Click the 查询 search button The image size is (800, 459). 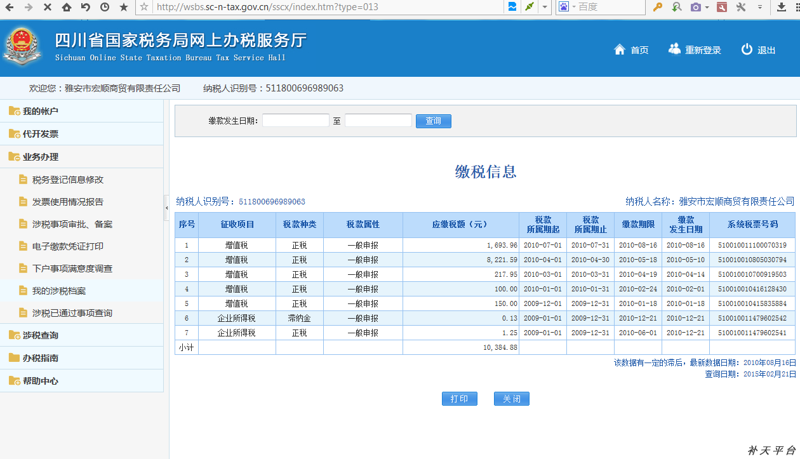[434, 121]
